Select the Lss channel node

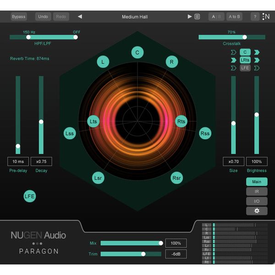click(70, 133)
